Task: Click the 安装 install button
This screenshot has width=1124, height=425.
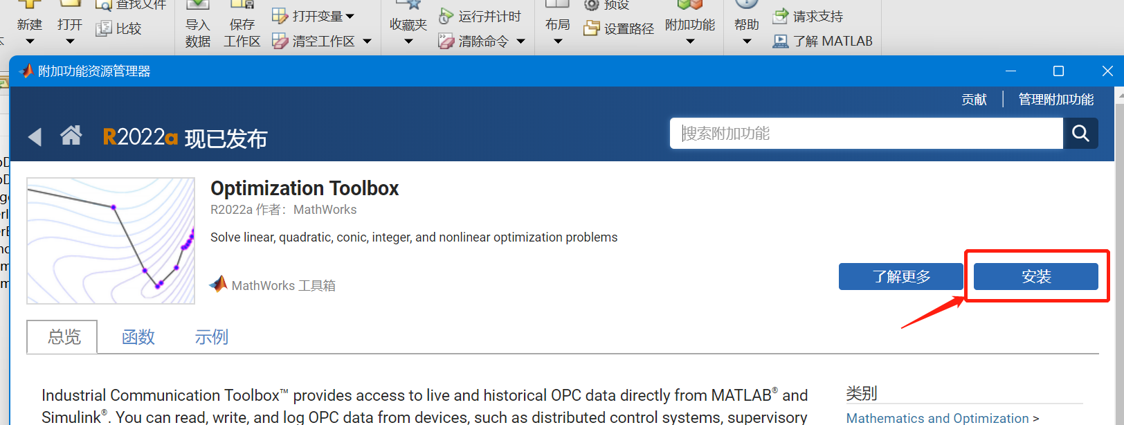Action: click(x=1035, y=276)
